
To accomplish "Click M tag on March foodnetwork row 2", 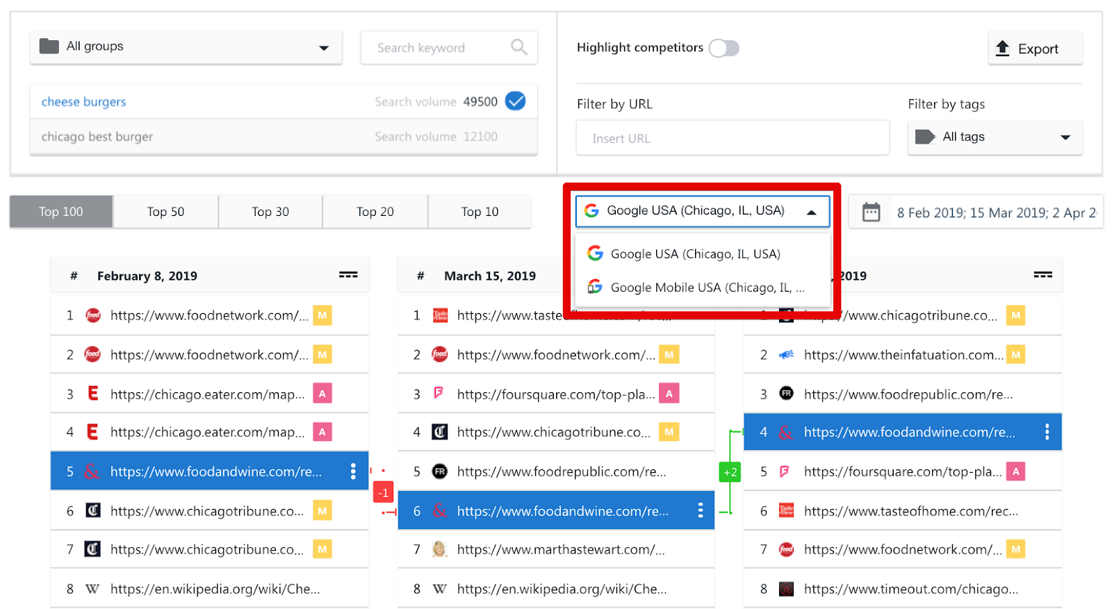I will pos(669,355).
